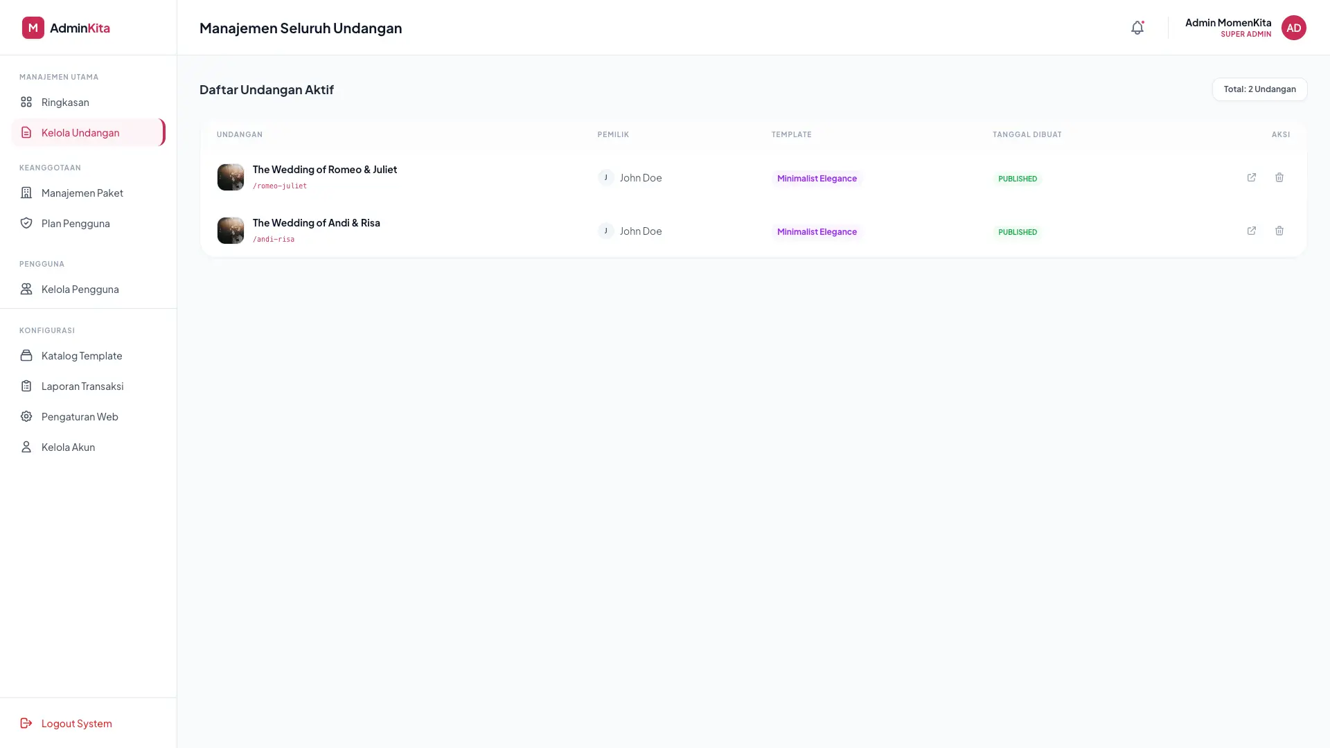Navigate to Kelola Akun
This screenshot has height=748, width=1330.
coord(88,447)
